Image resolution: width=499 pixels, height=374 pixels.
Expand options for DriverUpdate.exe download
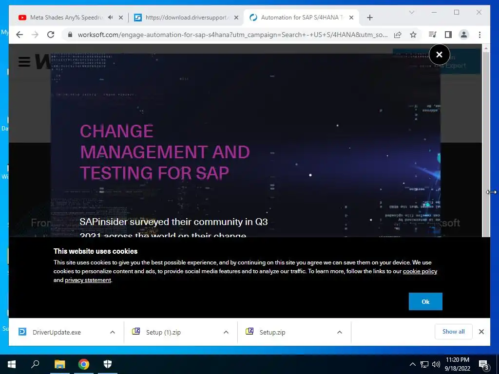click(113, 332)
